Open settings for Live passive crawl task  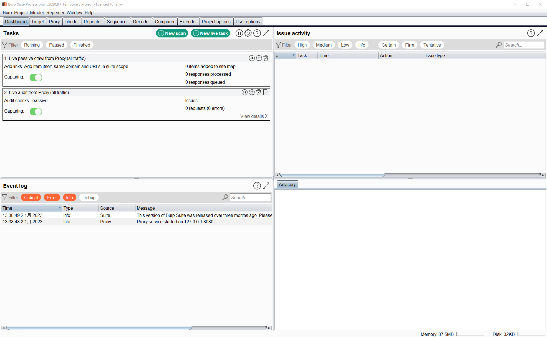259,58
